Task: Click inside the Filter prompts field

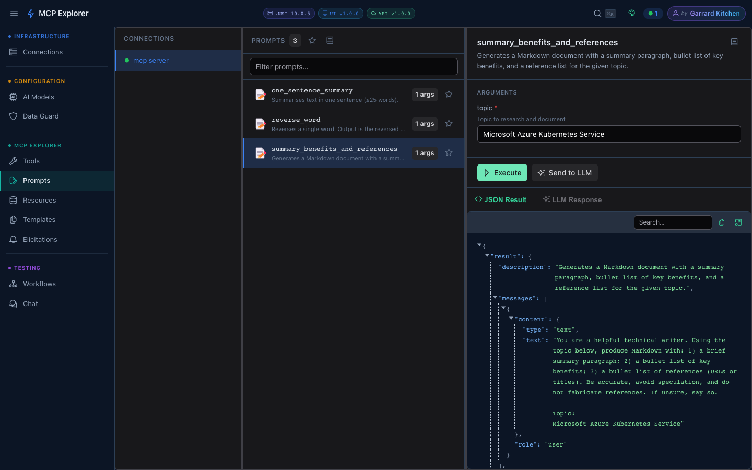Action: [354, 66]
